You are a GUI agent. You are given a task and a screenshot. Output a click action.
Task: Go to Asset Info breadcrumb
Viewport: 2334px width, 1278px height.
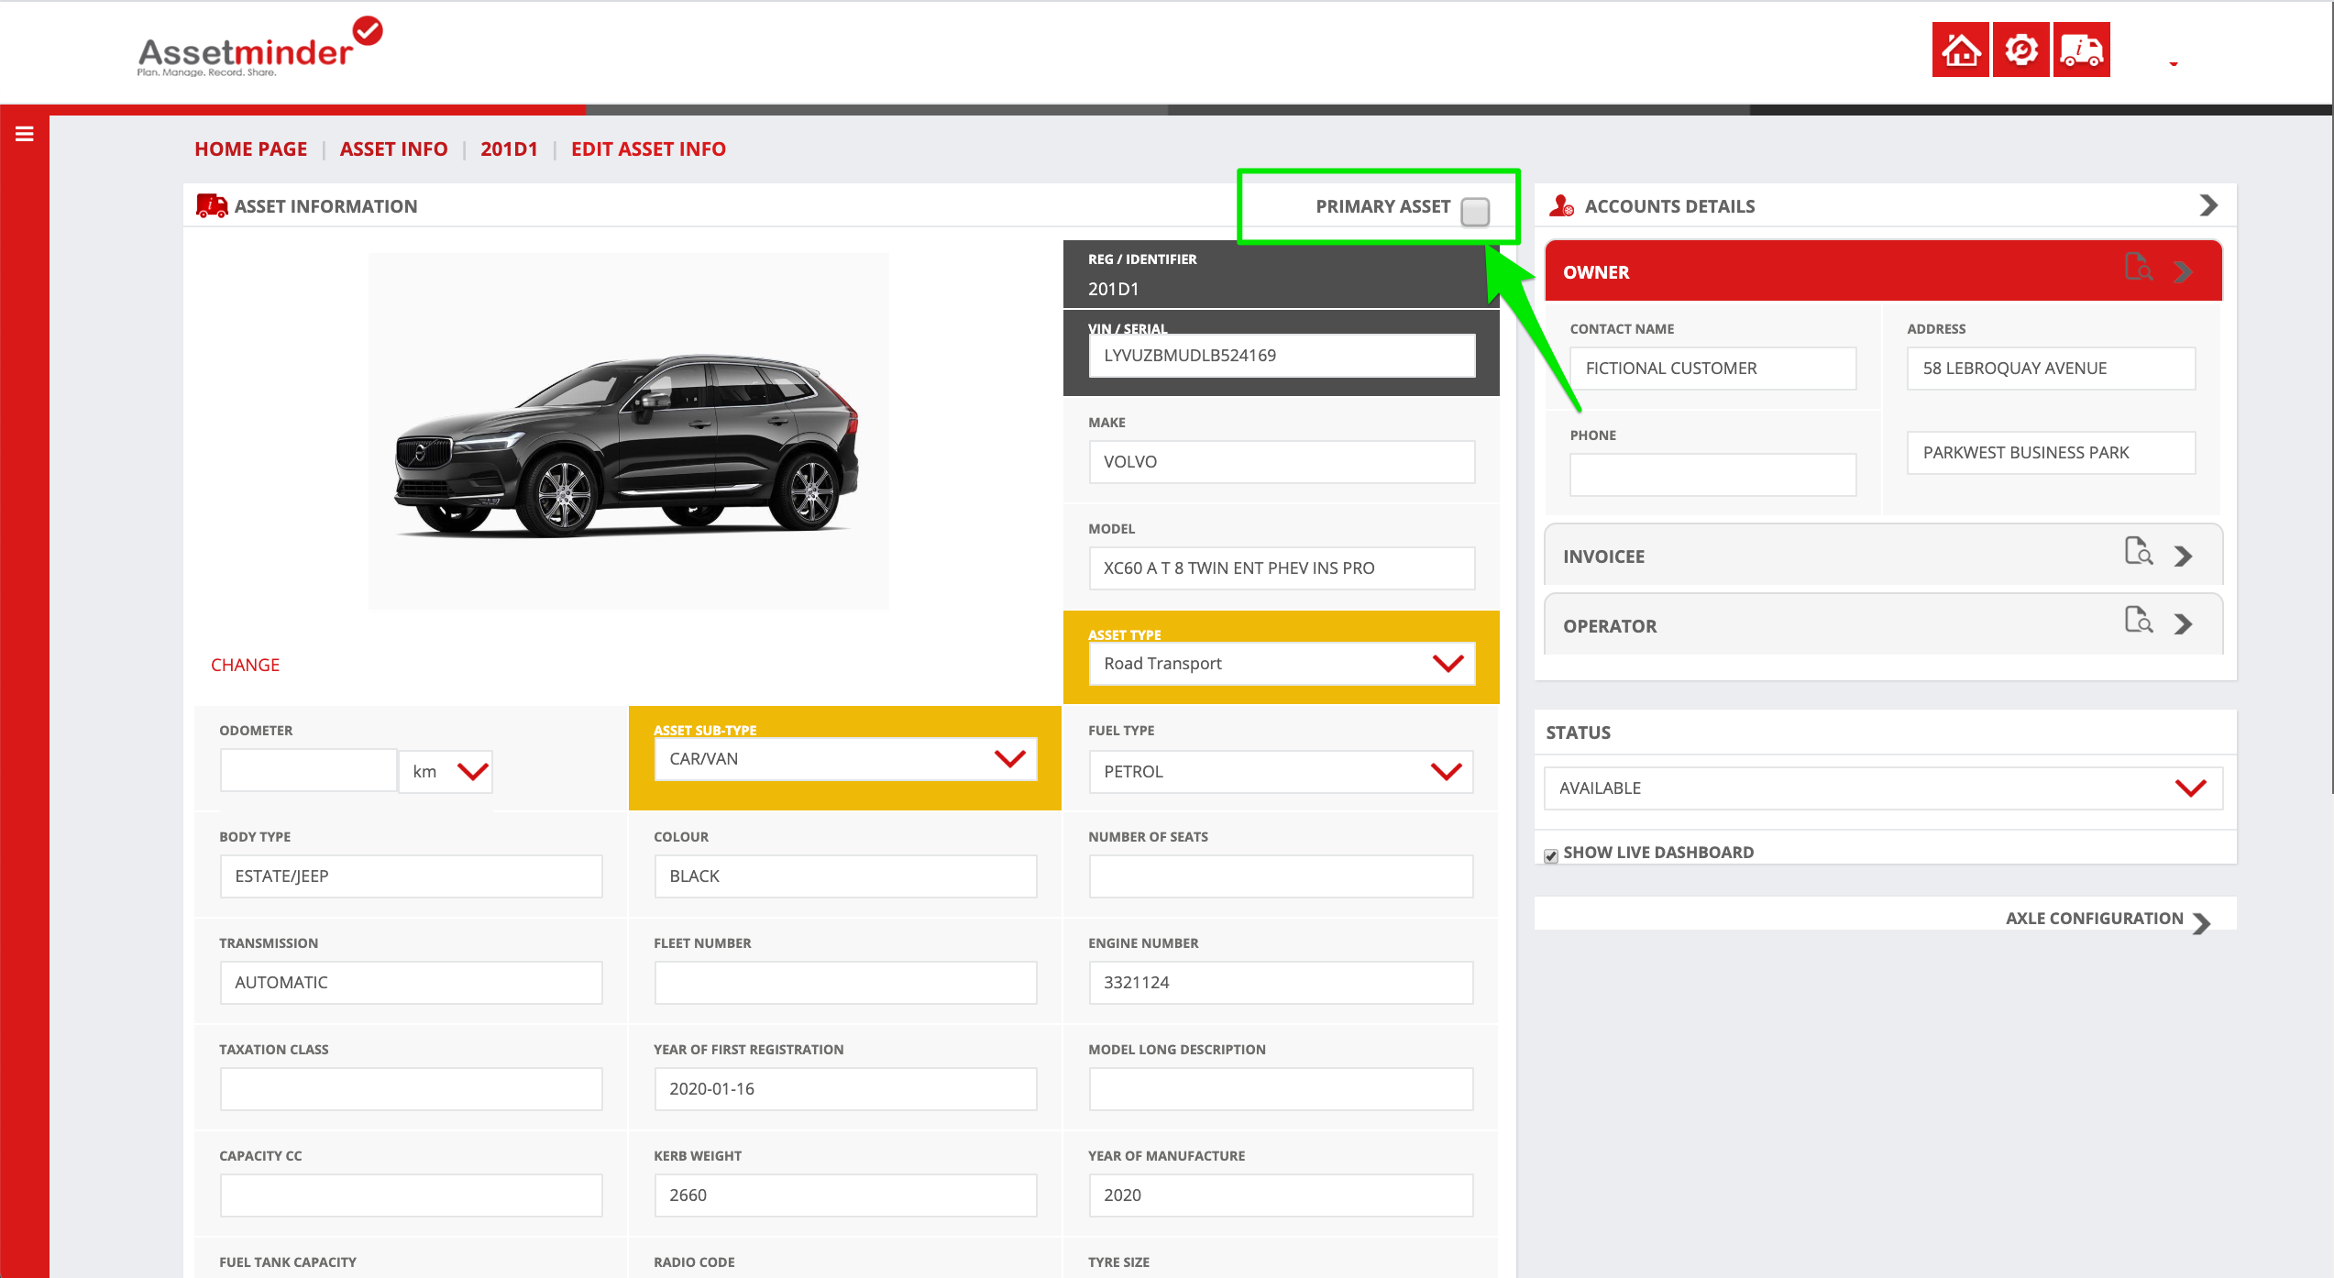(393, 149)
